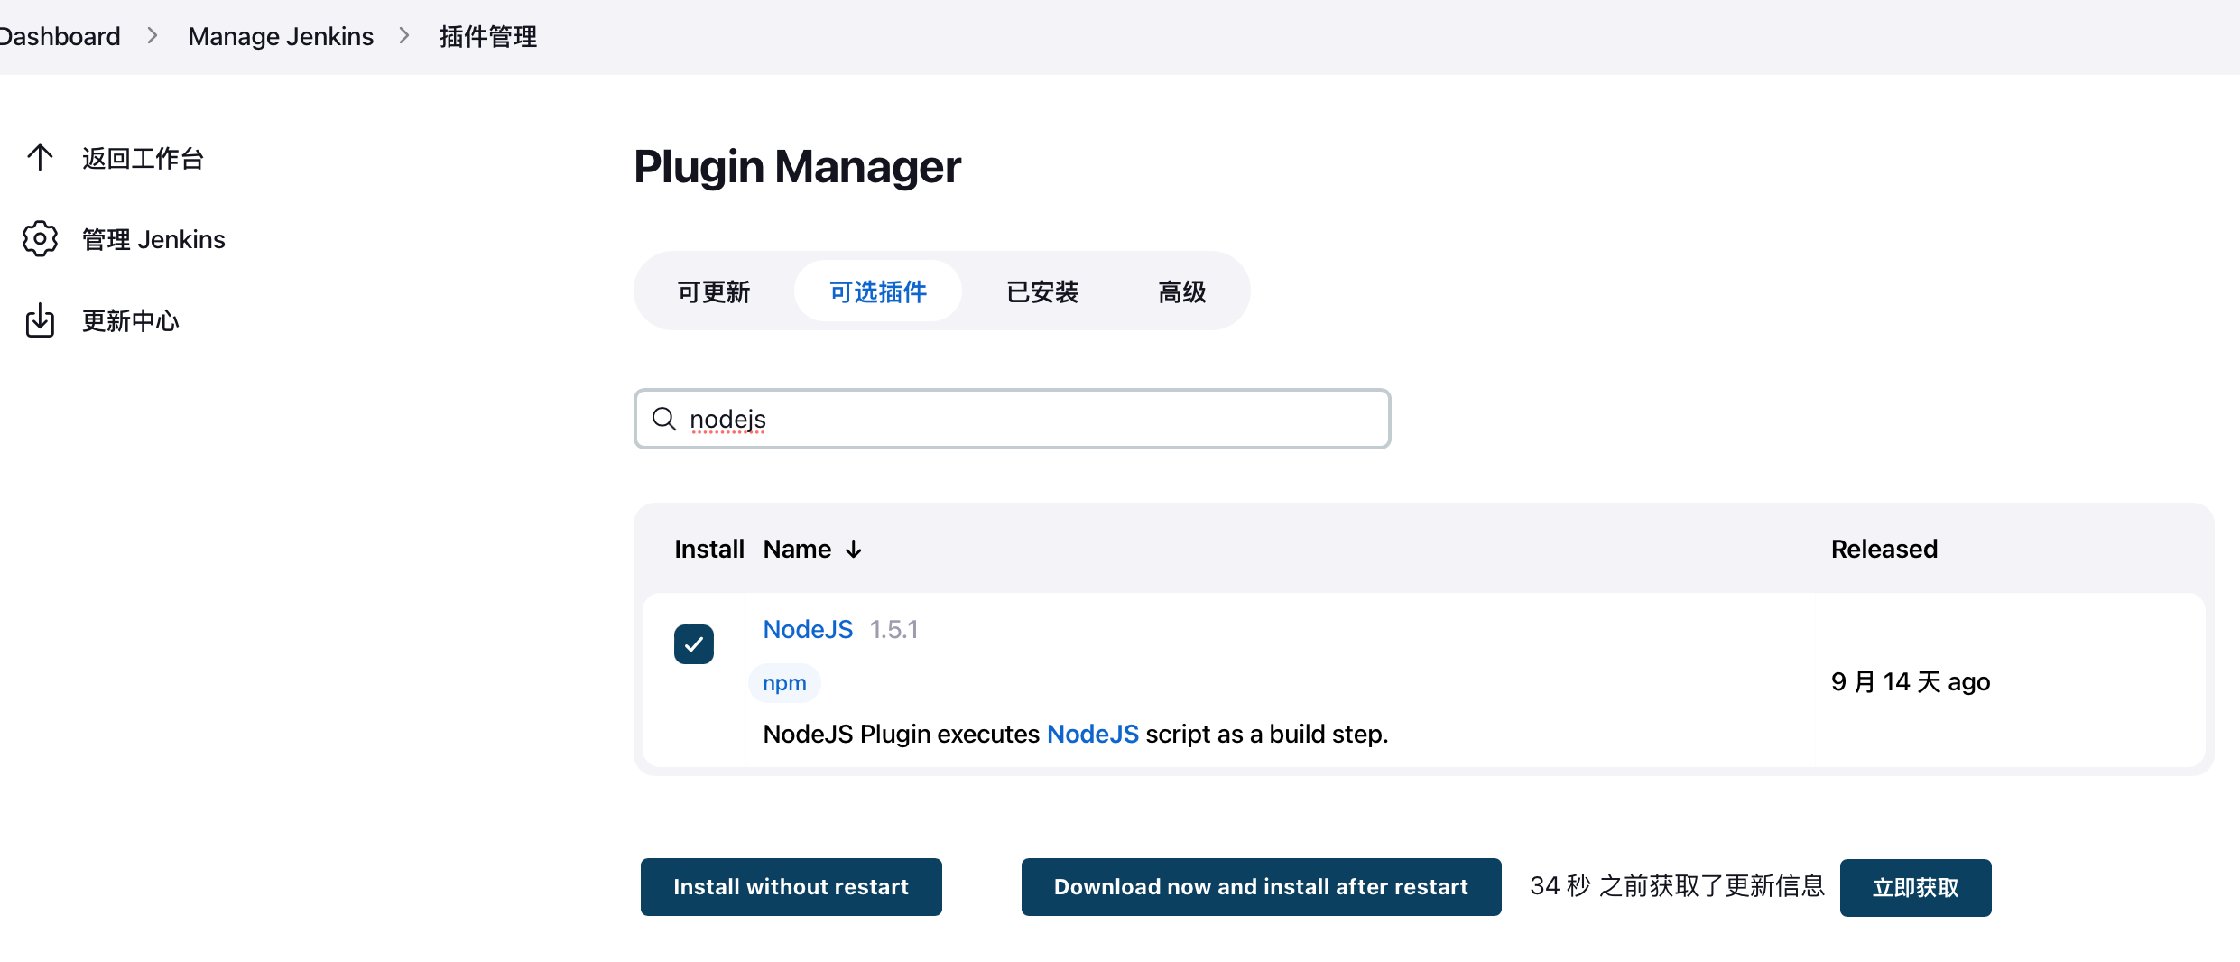Click Download now and install after restart
Viewport: 2240px width, 962px height.
1262,887
